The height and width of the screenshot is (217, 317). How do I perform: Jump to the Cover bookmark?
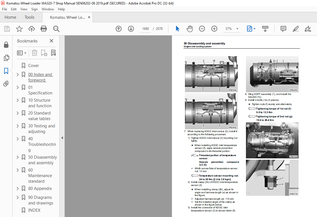pos(34,66)
